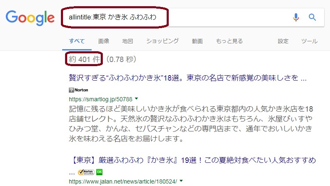This screenshot has height=186, width=330.
Task: Click snippet text starting 記憶に残るほど美味しい
Action: point(191,124)
